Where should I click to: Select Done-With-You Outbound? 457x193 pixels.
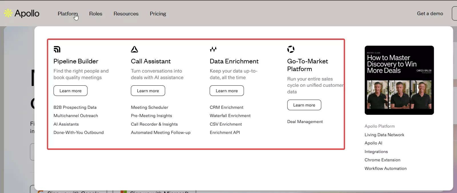[78, 132]
